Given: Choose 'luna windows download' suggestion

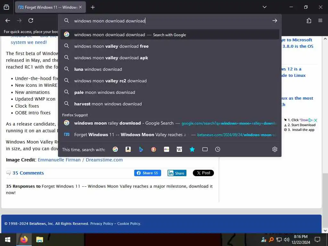Looking at the screenshot, I should [x=170, y=69].
